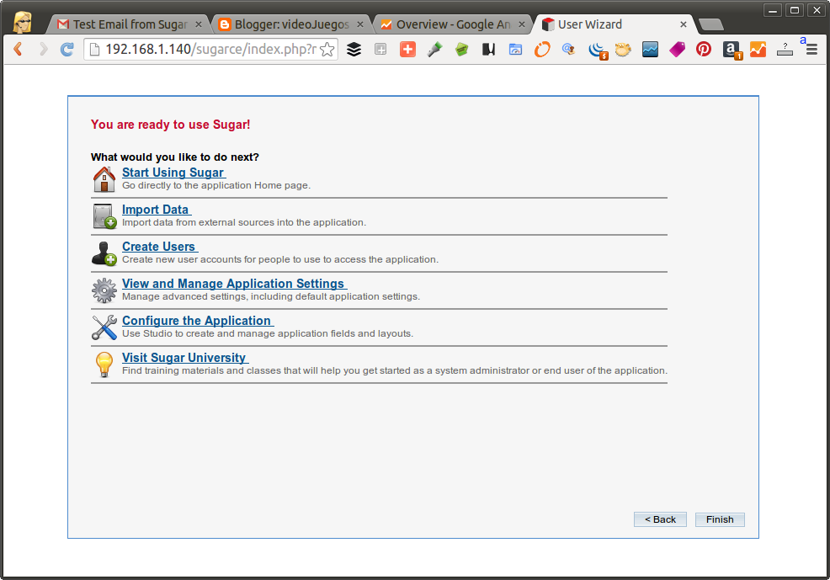Click the Finish button
Viewport: 830px width, 580px height.
(719, 519)
